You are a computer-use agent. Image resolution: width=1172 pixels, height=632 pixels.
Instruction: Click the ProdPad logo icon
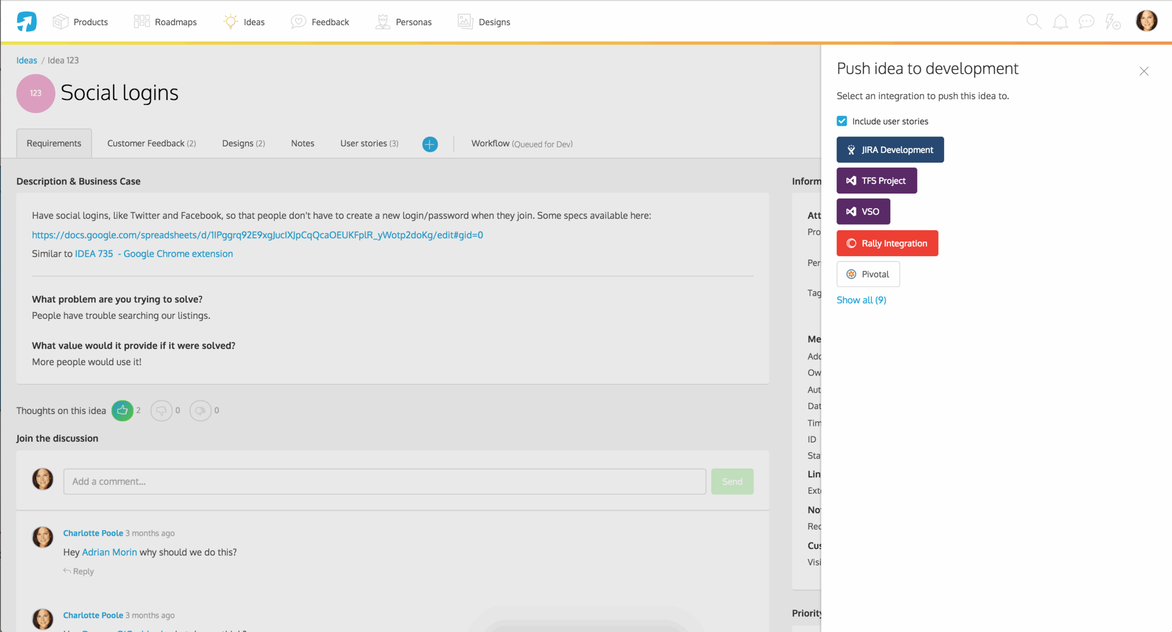[x=27, y=22]
